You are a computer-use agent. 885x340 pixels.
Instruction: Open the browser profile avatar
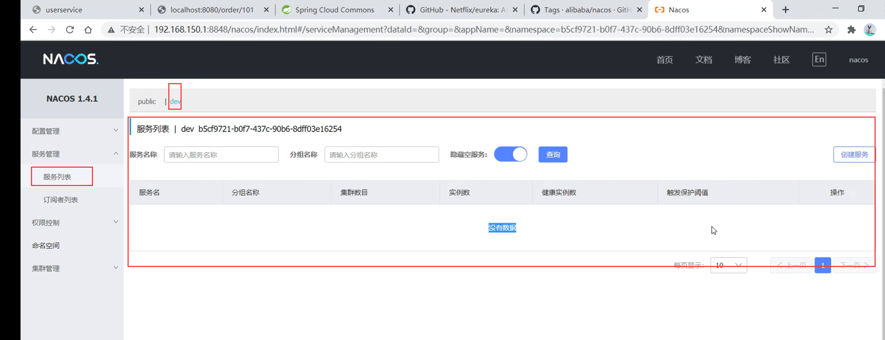point(870,30)
